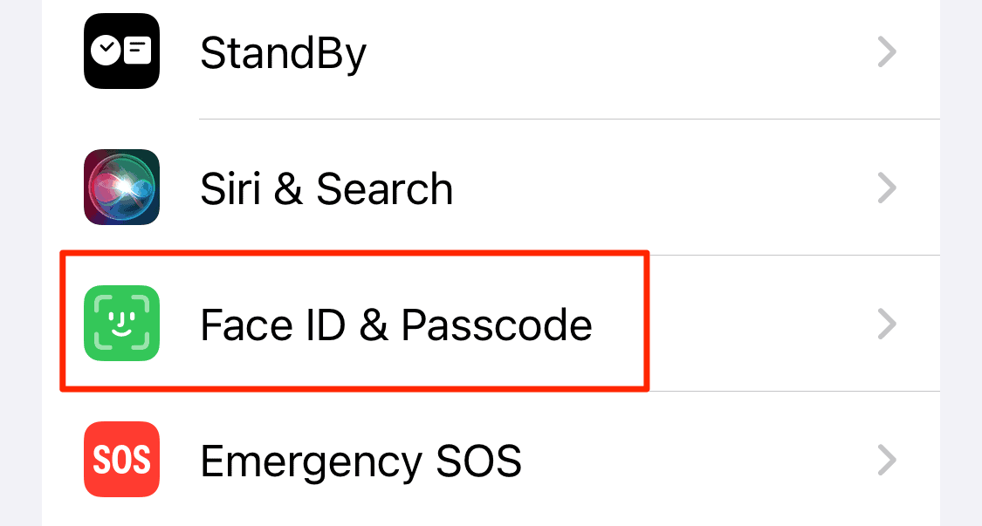The width and height of the screenshot is (982, 526).
Task: Click the Emergency SOS row chevron
Action: 887,460
